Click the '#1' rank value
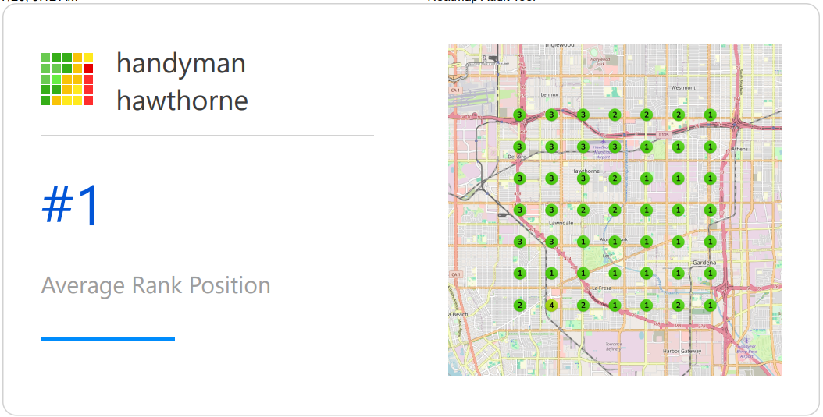Viewport: 823px width, 417px height. (x=71, y=205)
